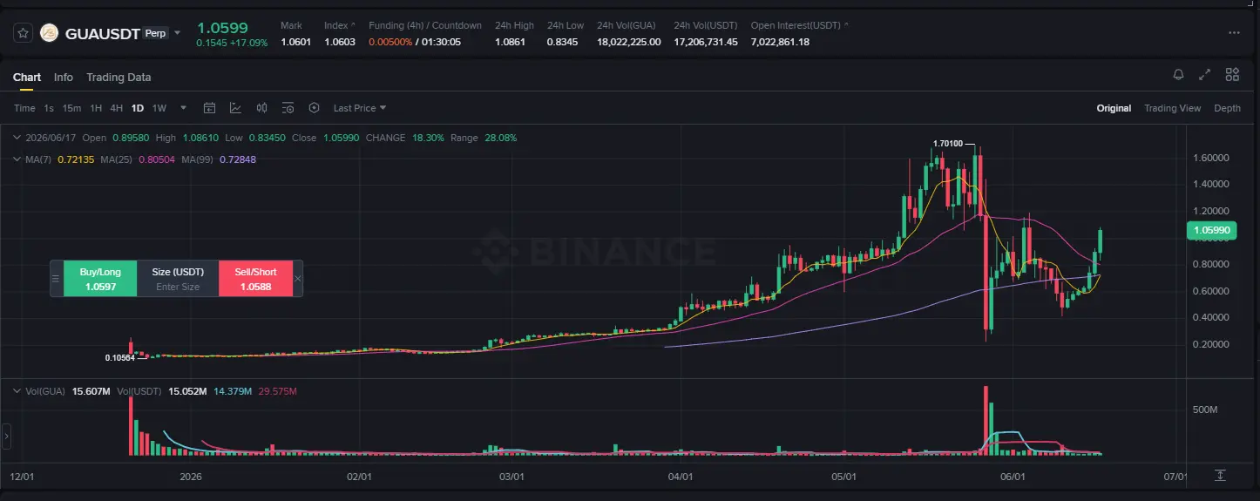1260x501 pixels.
Task: Select the 15m interval
Action: click(x=71, y=108)
